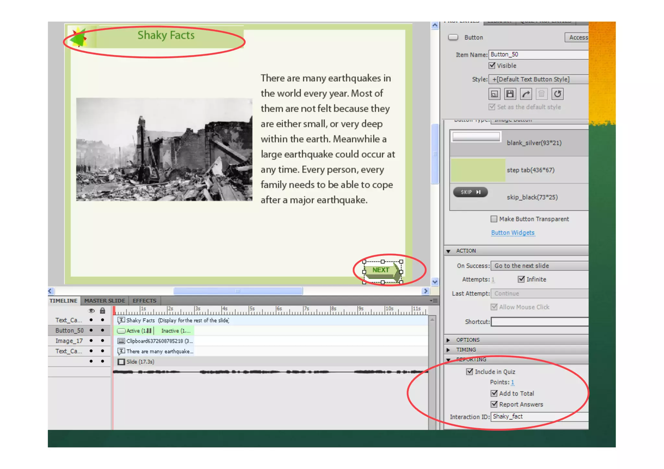Open the timeline panel options menu icon
This screenshot has height=469, width=664.
pos(433,301)
